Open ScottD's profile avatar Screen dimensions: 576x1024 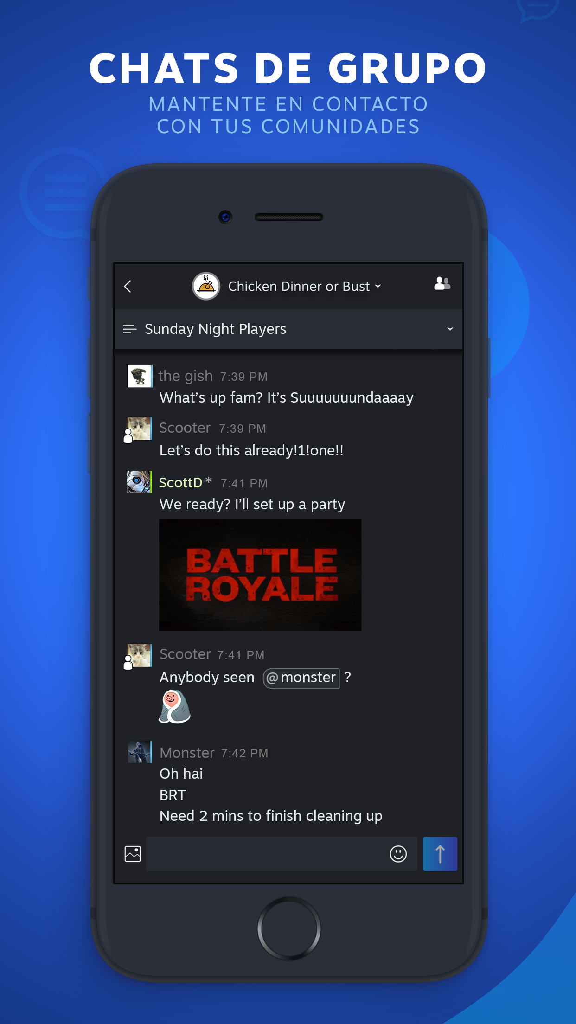(139, 482)
